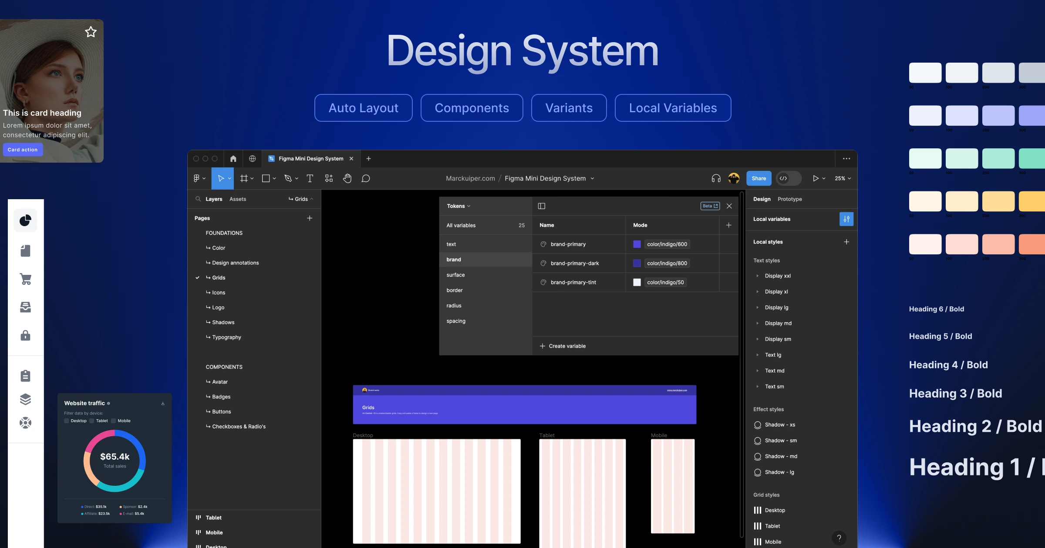The width and height of the screenshot is (1045, 548).
Task: Search layers with magnifier icon
Action: point(198,199)
